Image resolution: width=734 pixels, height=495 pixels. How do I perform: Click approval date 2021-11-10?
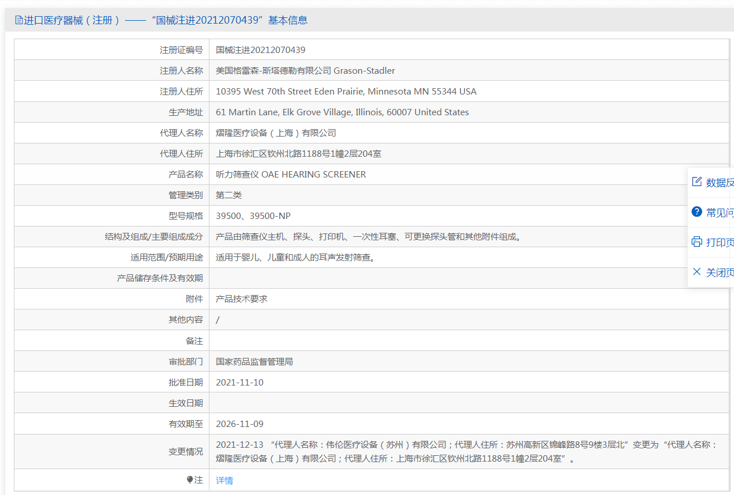tap(239, 383)
